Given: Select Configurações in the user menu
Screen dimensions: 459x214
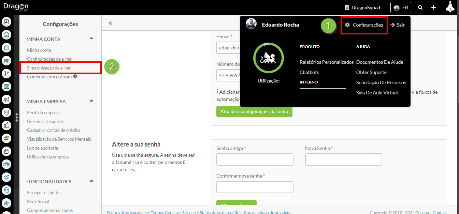Looking at the screenshot, I should (x=364, y=25).
